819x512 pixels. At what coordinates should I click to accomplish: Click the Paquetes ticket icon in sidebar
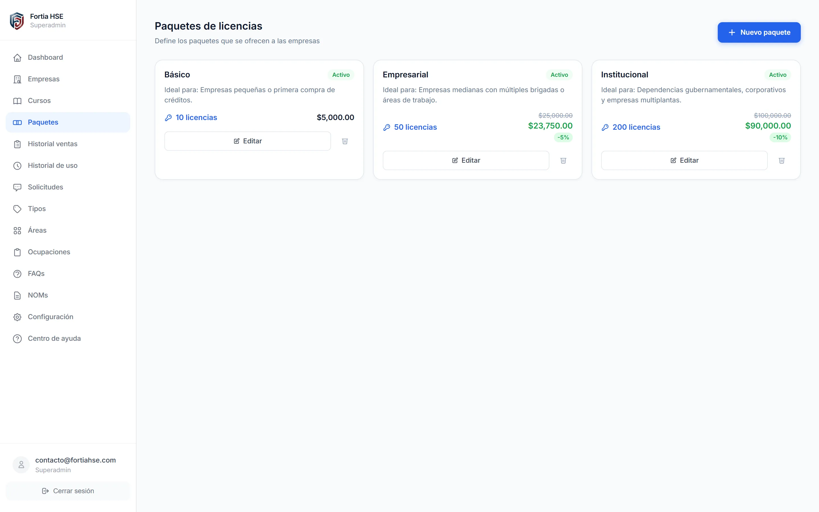[x=17, y=123]
